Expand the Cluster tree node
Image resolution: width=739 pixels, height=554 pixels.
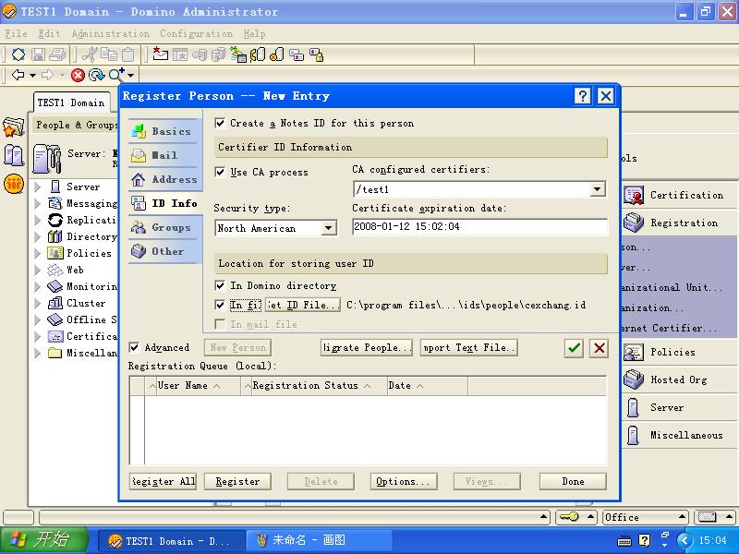[x=38, y=304]
